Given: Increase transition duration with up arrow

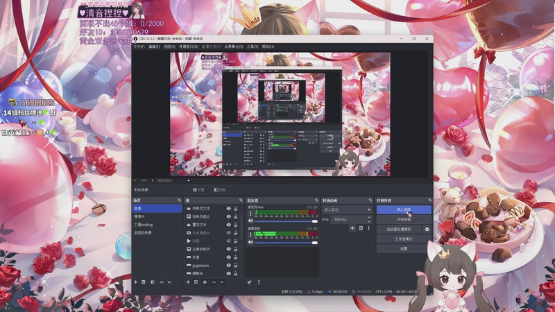Looking at the screenshot, I should click(369, 218).
